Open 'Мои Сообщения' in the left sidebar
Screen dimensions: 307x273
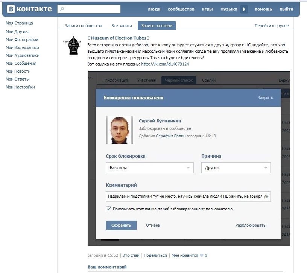pos(21,63)
